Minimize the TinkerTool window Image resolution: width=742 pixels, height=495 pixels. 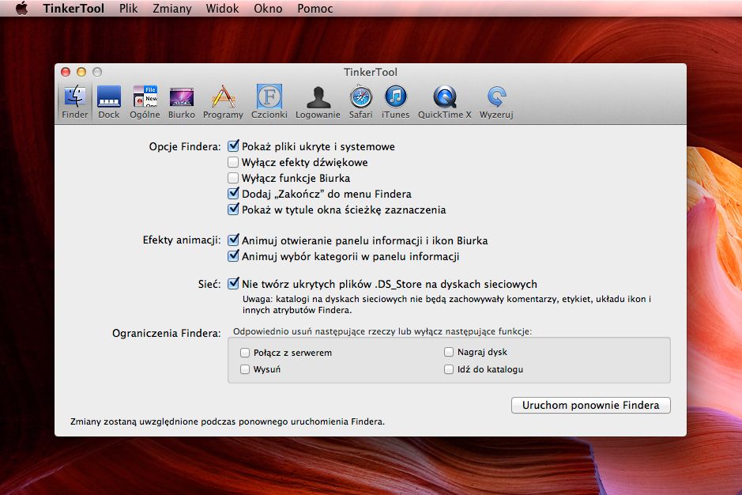pos(81,71)
